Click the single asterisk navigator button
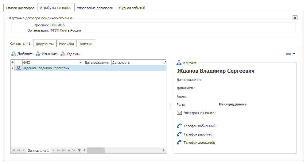 [x=69, y=150]
